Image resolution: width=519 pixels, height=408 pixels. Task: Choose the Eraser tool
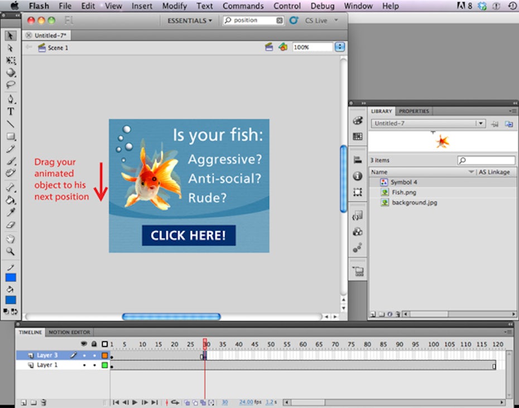tap(11, 226)
